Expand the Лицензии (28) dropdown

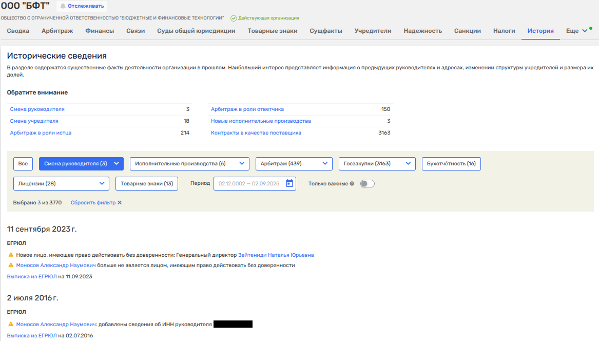point(61,183)
